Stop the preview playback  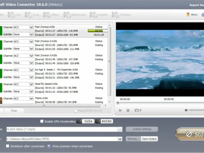[128, 110]
